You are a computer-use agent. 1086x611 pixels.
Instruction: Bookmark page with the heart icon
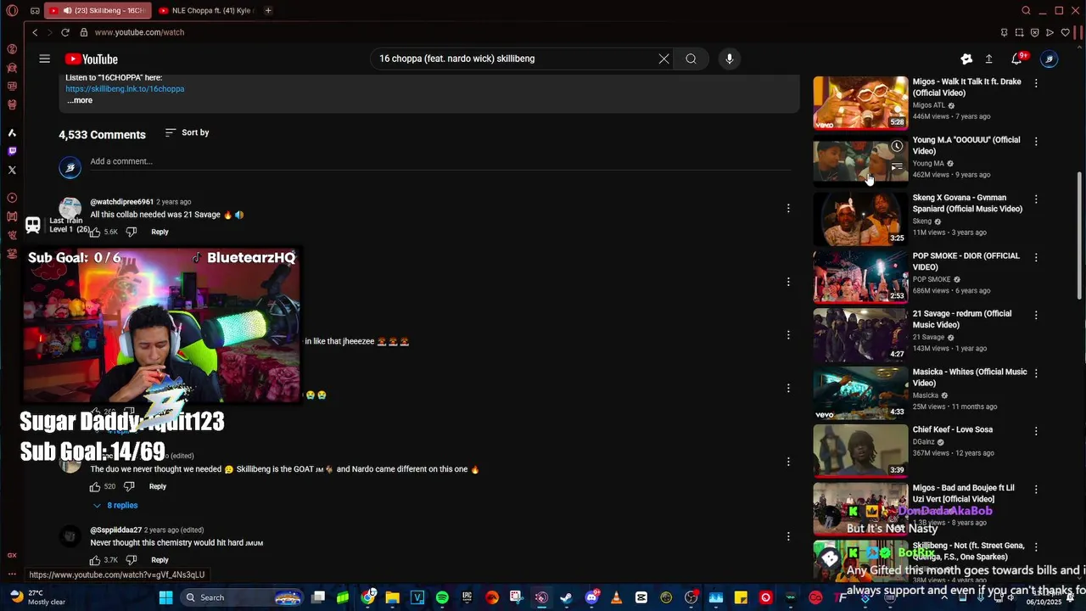[1066, 32]
